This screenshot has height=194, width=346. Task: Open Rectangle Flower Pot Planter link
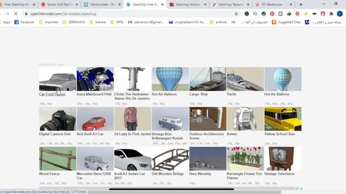[x=244, y=176]
